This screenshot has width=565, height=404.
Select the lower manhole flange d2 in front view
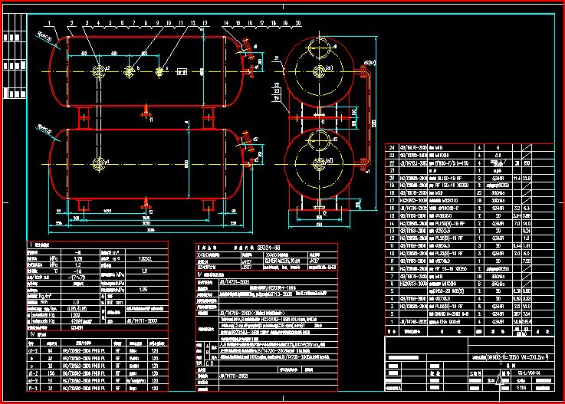click(x=247, y=140)
